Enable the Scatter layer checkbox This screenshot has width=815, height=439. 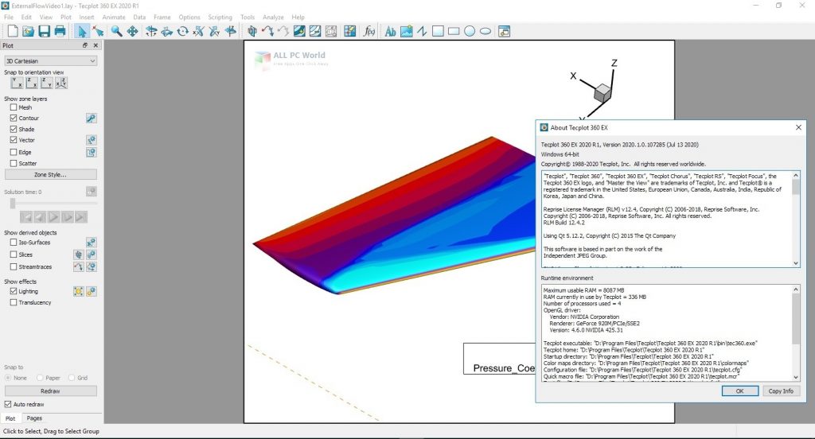tap(14, 163)
